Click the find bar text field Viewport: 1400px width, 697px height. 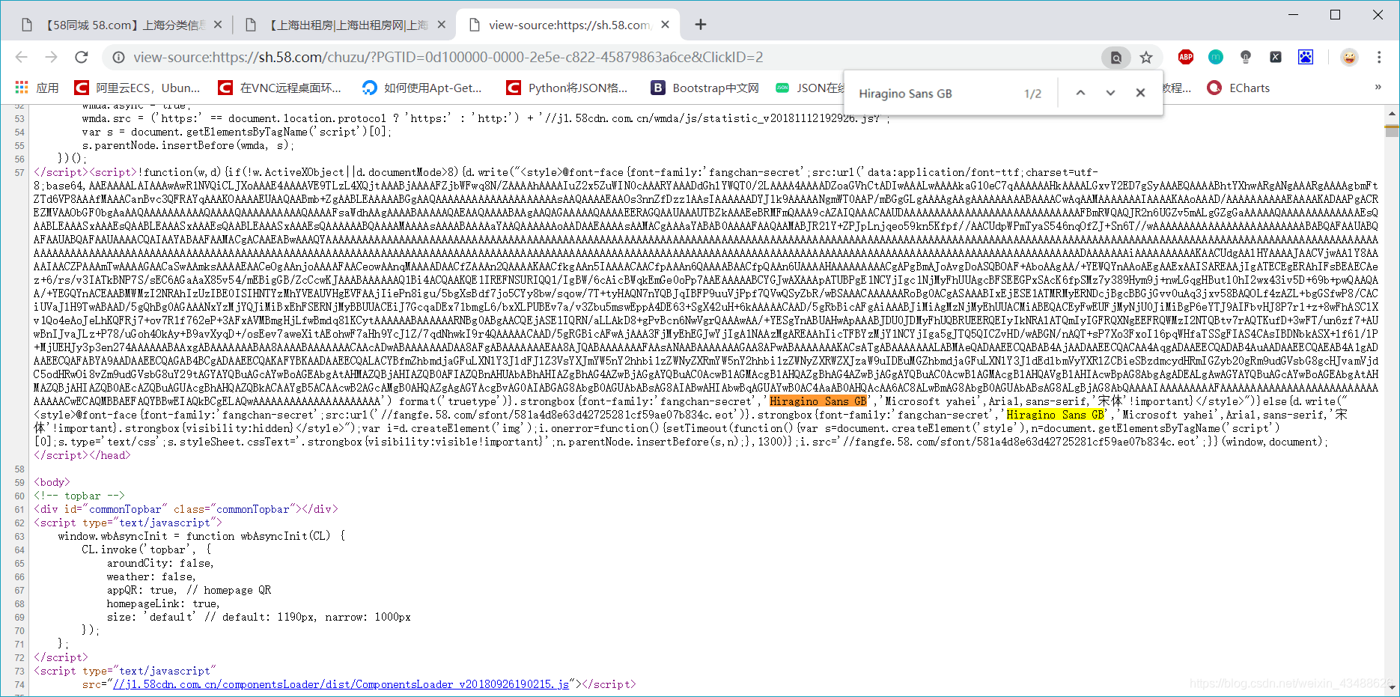(936, 94)
